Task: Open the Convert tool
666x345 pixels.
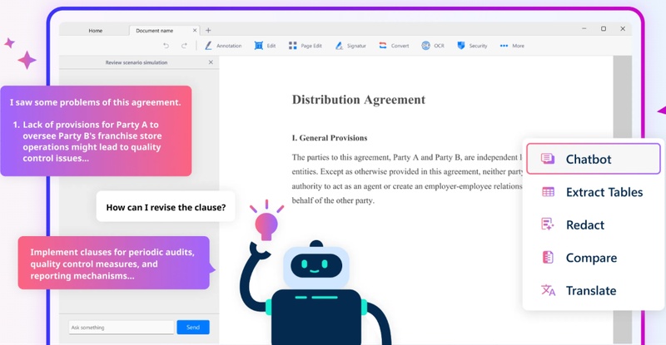Action: pyautogui.click(x=394, y=46)
